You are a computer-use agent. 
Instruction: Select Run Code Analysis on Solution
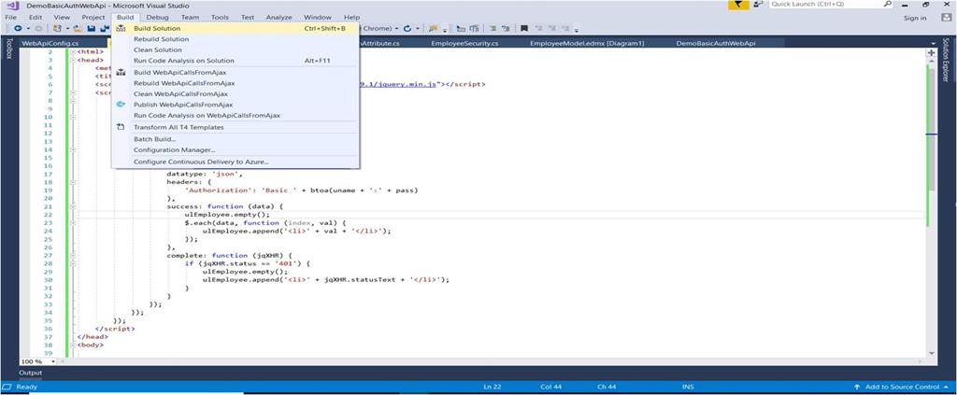point(235,61)
